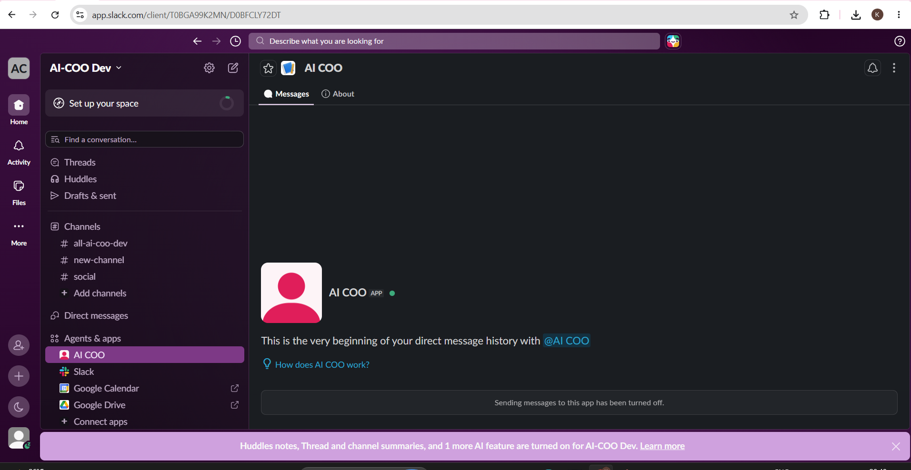
Task: Open Chrome's three-dot menu
Action: point(899,15)
